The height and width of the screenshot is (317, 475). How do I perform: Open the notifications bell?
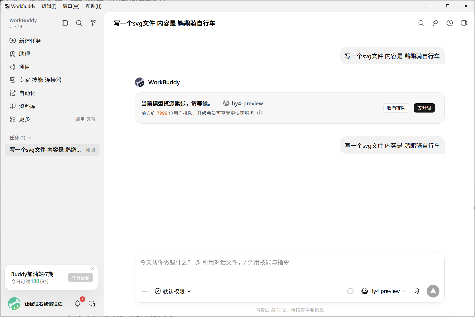coord(77,304)
